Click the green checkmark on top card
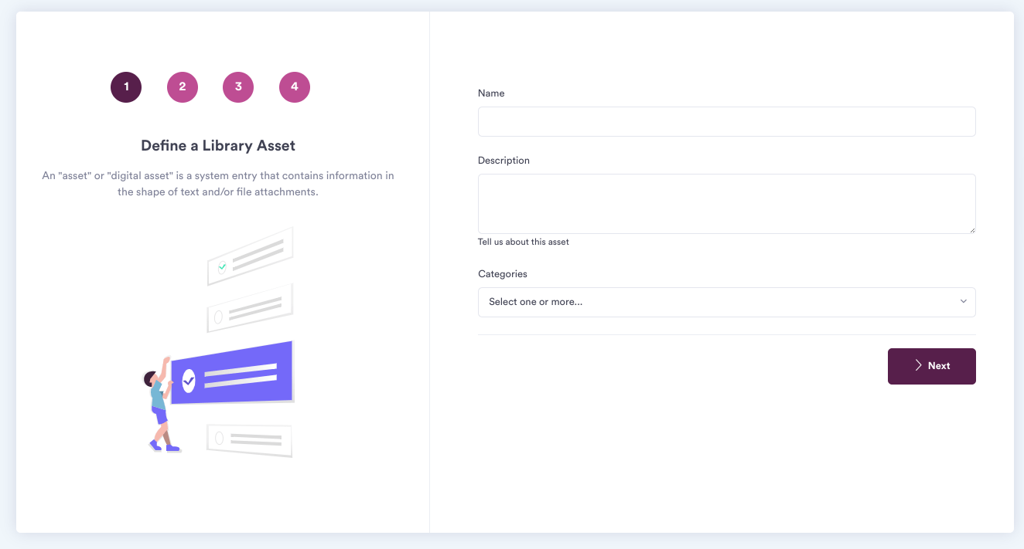The image size is (1024, 549). 222,268
